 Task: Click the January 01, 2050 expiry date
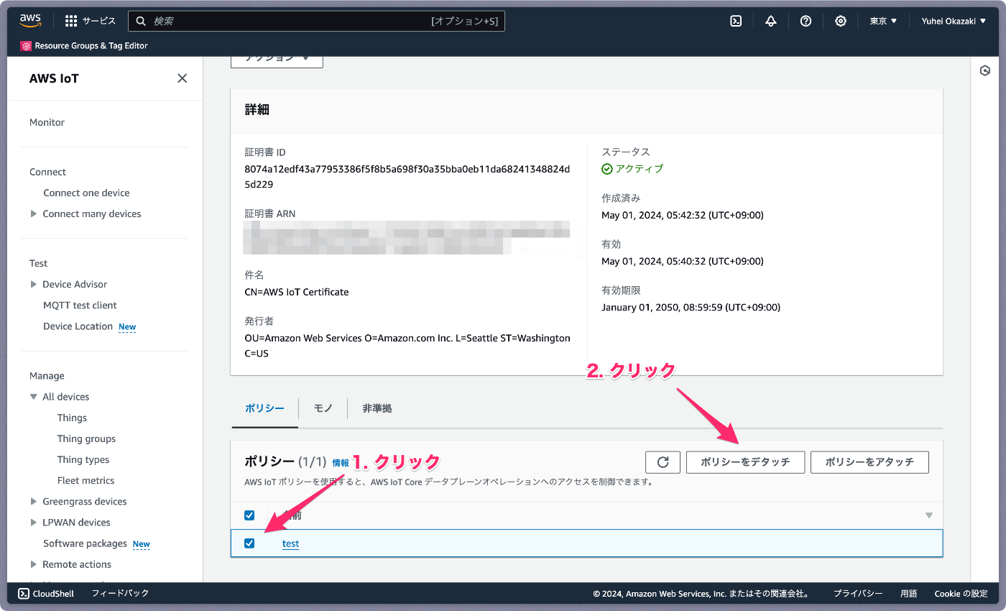691,307
